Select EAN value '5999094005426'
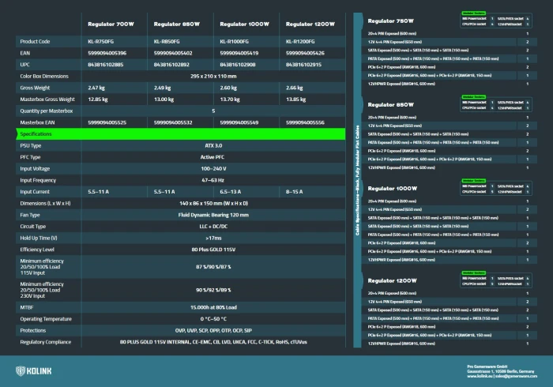Viewport: 553px width, 387px height. 305,53
